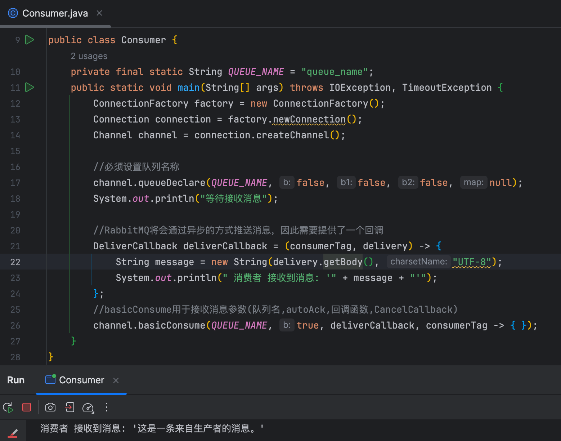Click the "queue_name" string literal
This screenshot has width=561, height=441.
pos(335,72)
